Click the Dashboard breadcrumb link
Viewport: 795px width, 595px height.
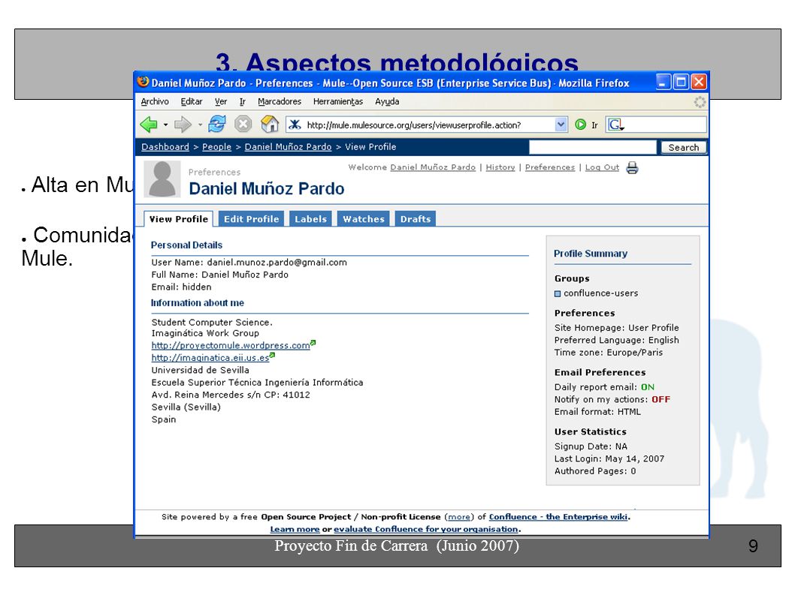click(165, 147)
